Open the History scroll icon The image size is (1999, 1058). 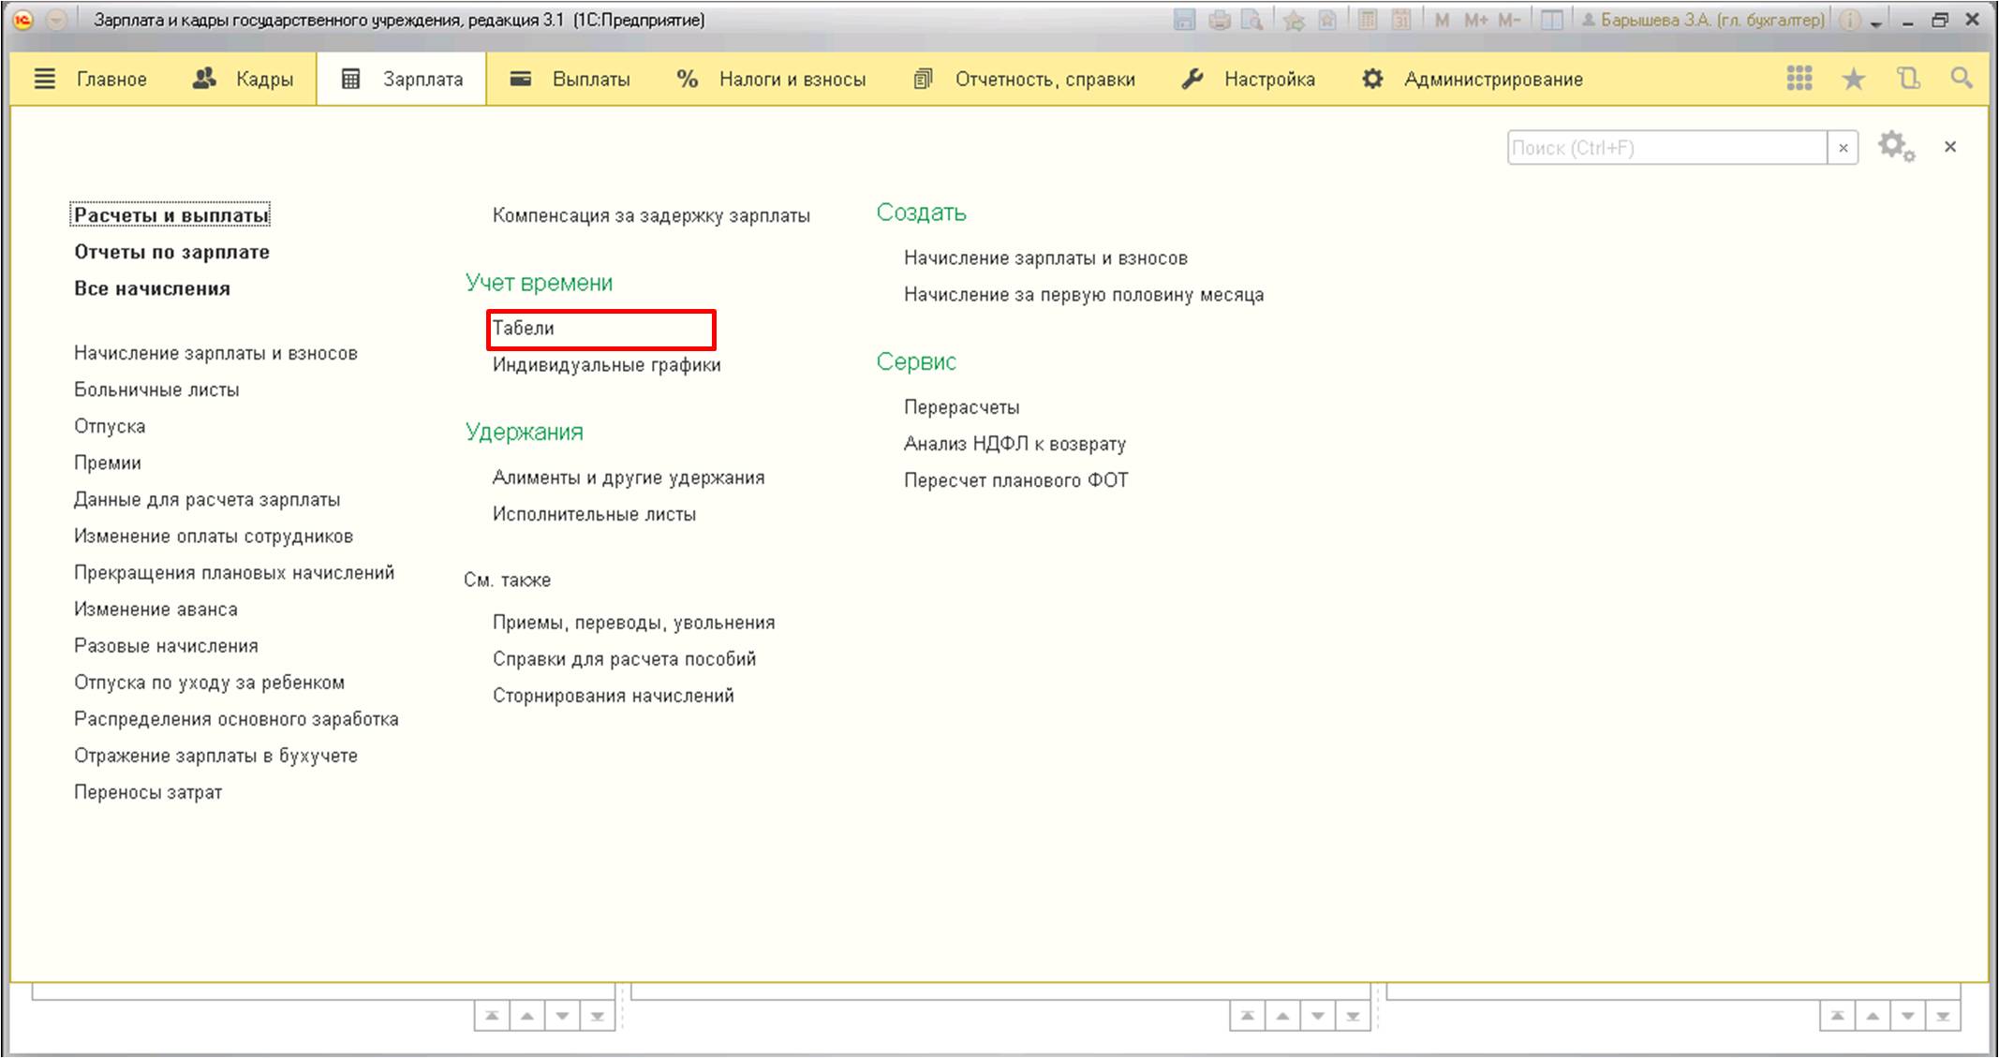[x=1908, y=79]
